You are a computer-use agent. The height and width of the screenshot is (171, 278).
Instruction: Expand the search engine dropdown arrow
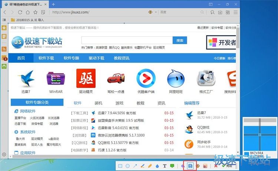tap(156, 12)
